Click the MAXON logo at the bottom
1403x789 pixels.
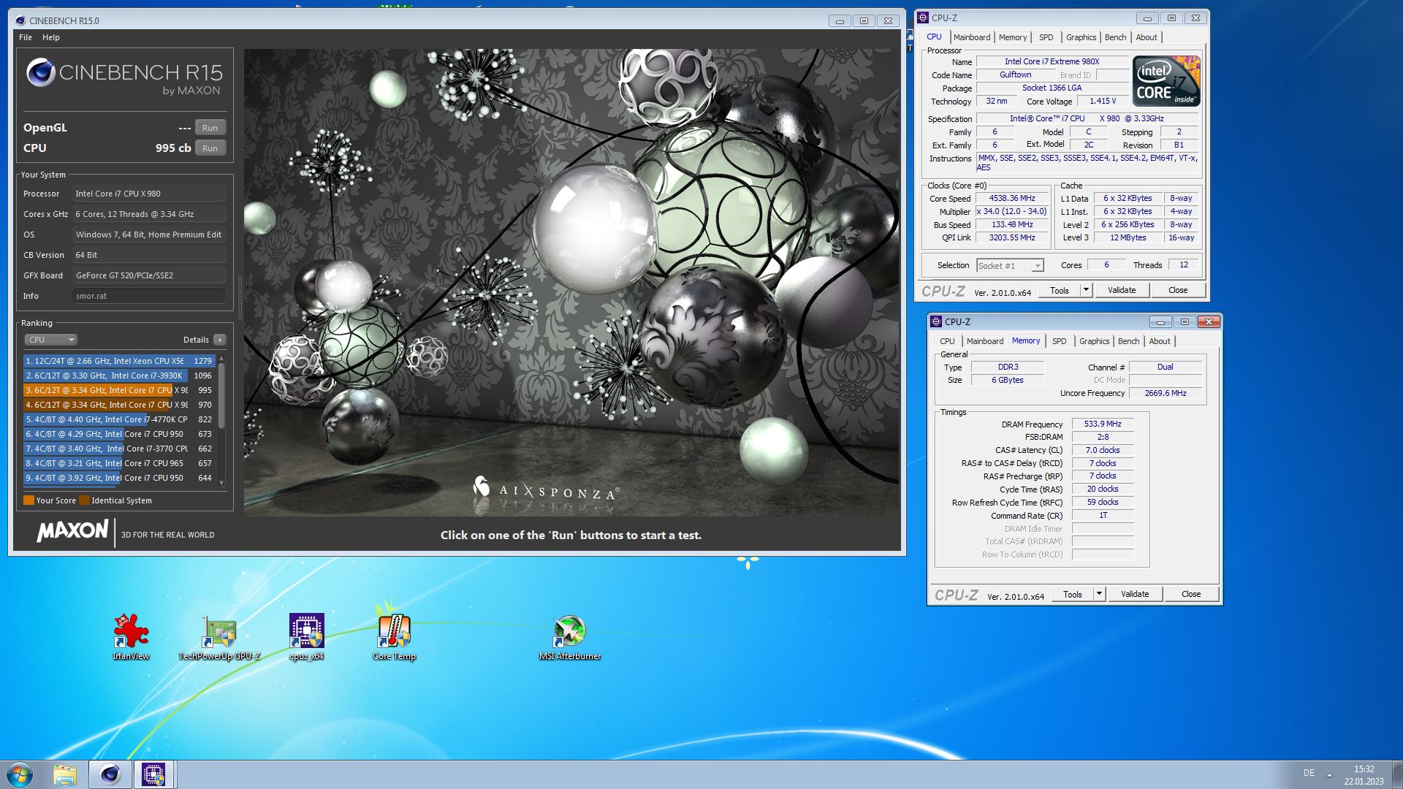click(72, 531)
